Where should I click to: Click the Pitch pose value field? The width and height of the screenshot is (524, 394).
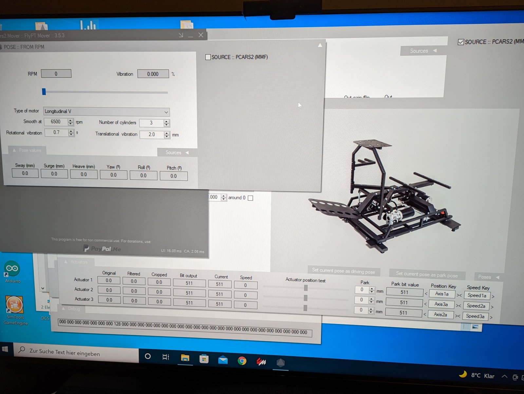(174, 176)
